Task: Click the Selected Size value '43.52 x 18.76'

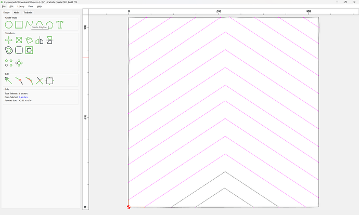Action: (25, 101)
